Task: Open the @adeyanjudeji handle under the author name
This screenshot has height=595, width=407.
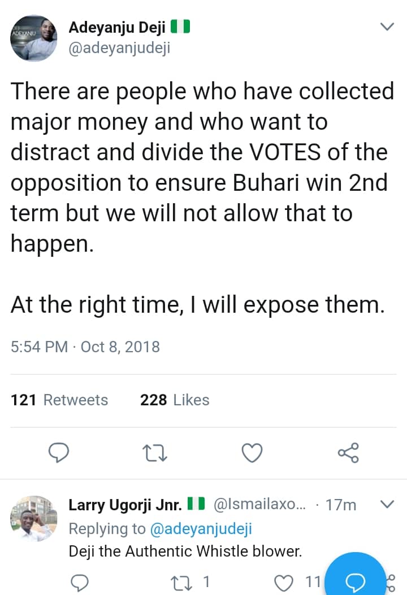Action: 119,48
